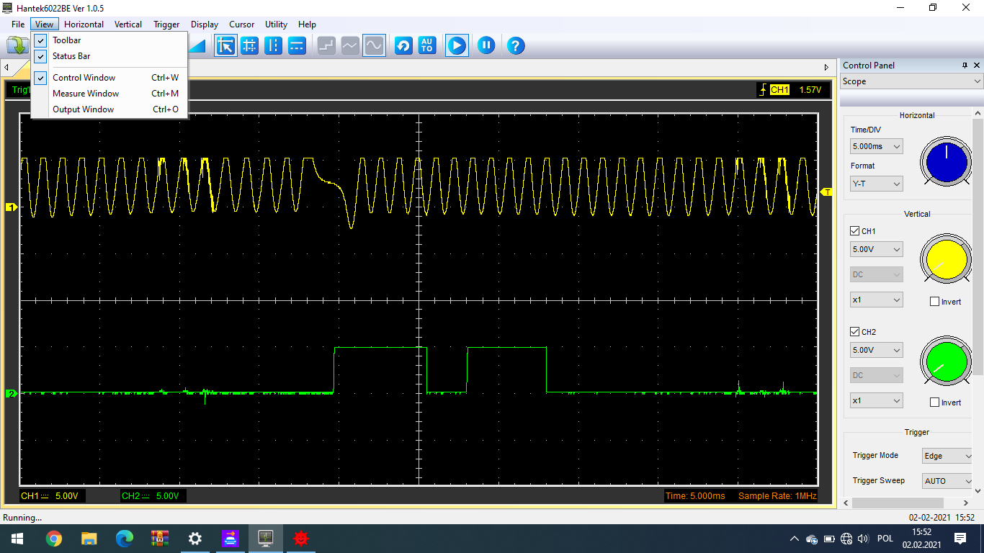Open the CH2 voltage 5.00V dropdown
Image resolution: width=984 pixels, height=553 pixels.
(876, 350)
